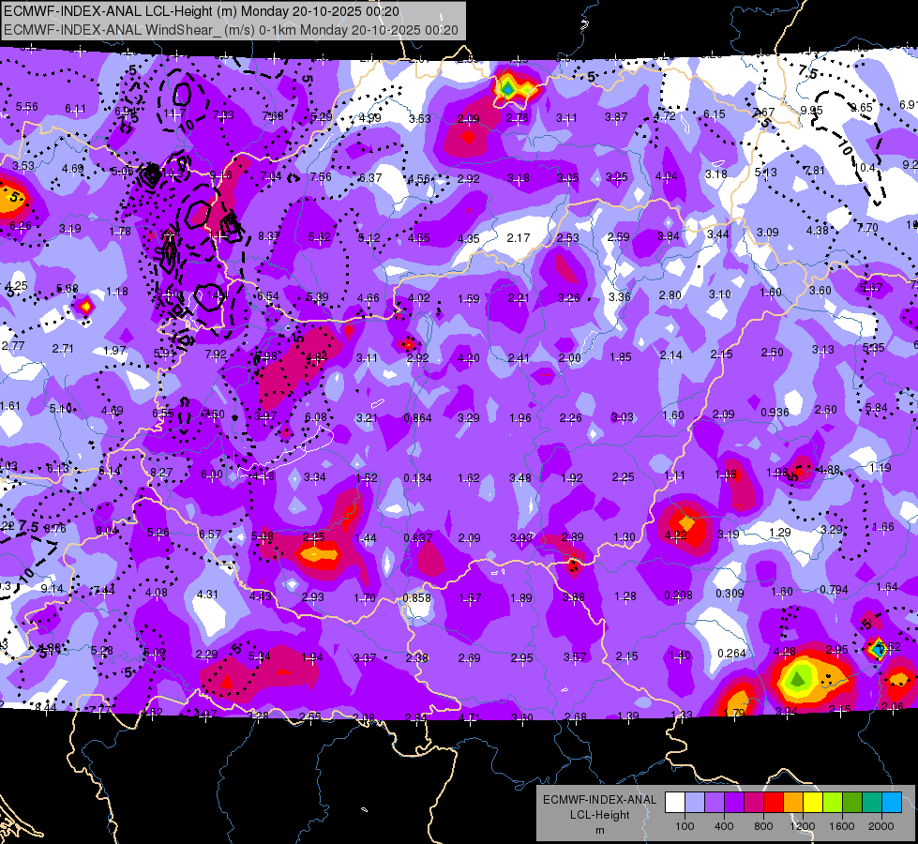Click the dark green legend swatch
This screenshot has width=918, height=844.
tap(852, 803)
